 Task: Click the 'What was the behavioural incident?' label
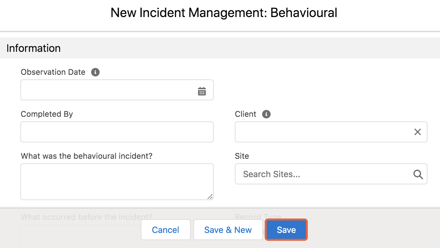pyautogui.click(x=87, y=156)
